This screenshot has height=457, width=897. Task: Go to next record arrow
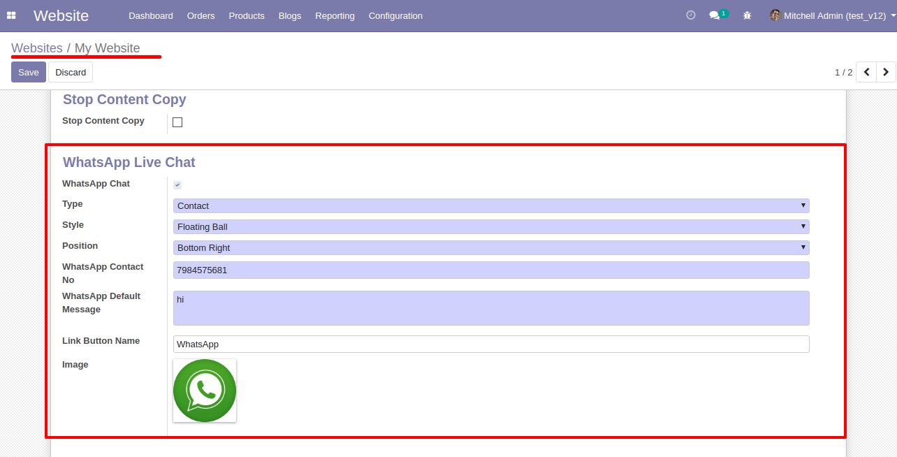click(x=886, y=72)
